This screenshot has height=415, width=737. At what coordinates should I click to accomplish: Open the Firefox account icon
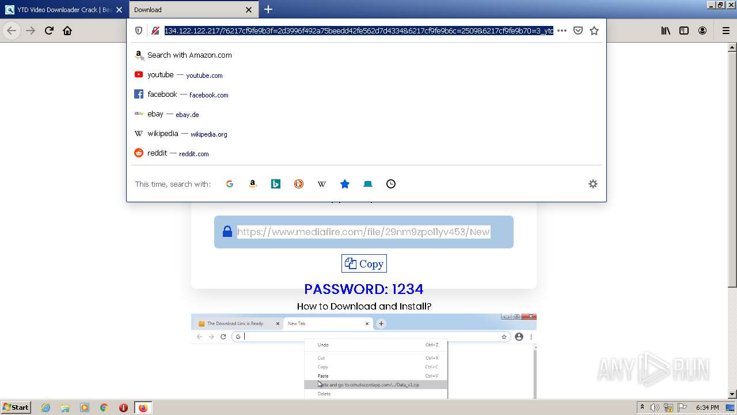pyautogui.click(x=702, y=31)
